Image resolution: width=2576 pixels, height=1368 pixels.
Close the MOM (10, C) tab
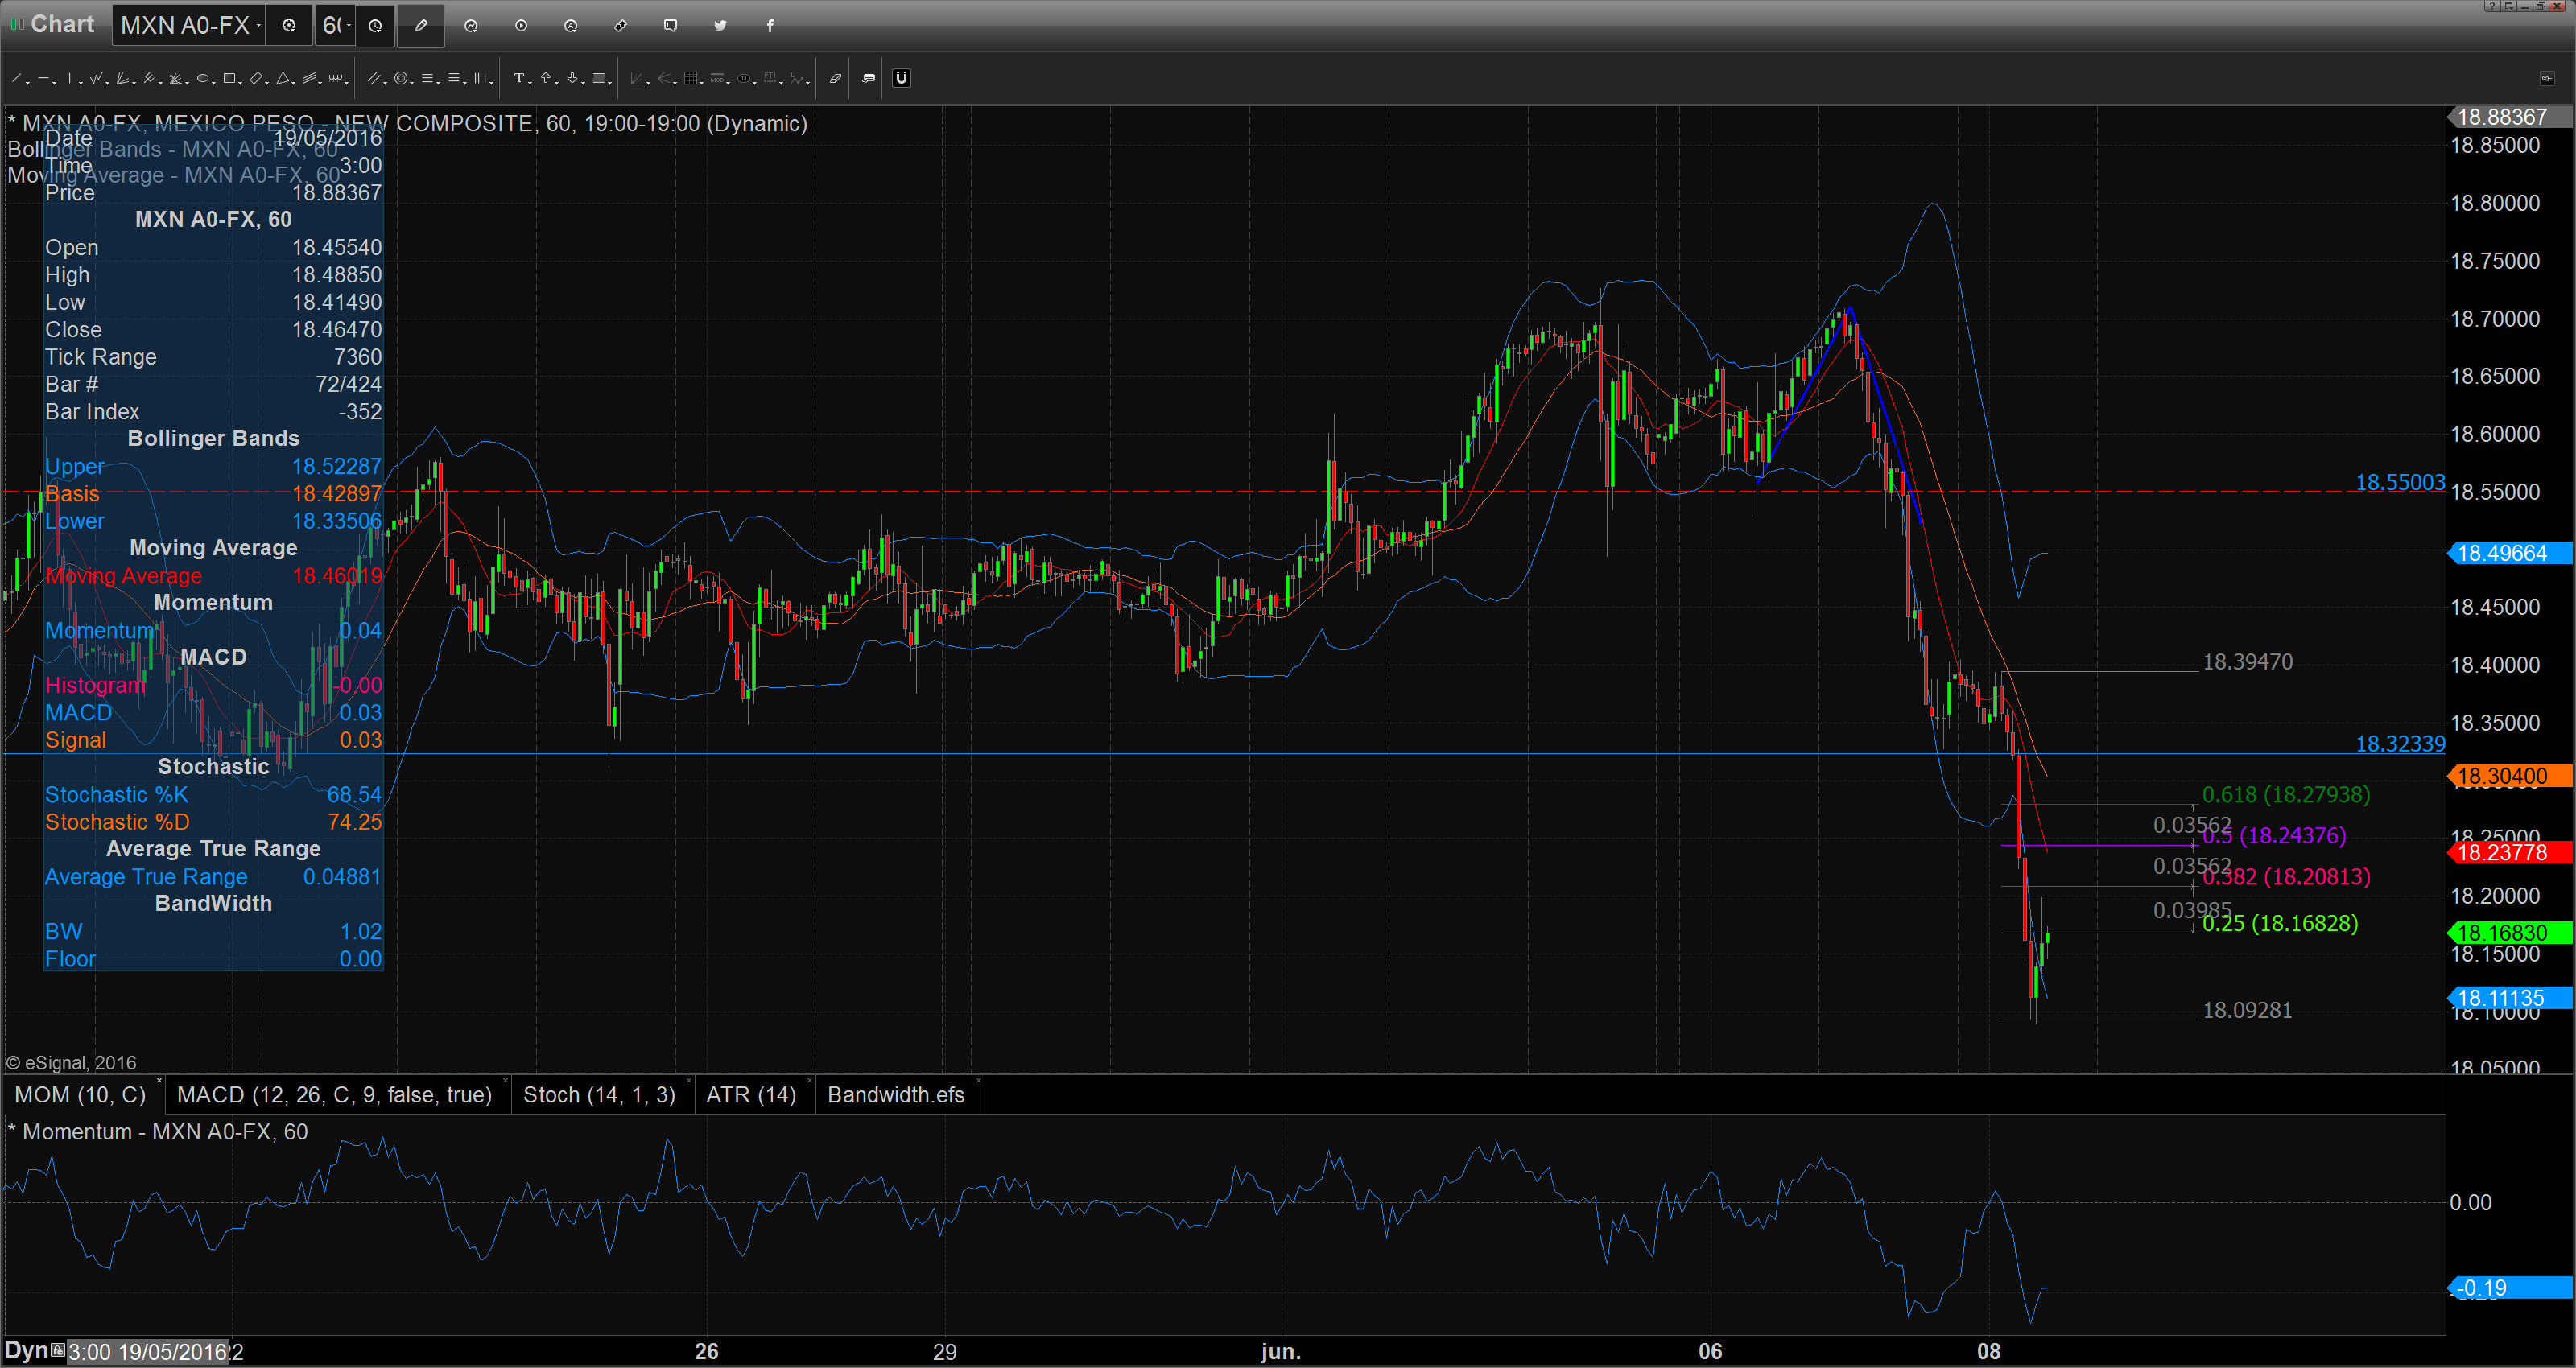[159, 1082]
